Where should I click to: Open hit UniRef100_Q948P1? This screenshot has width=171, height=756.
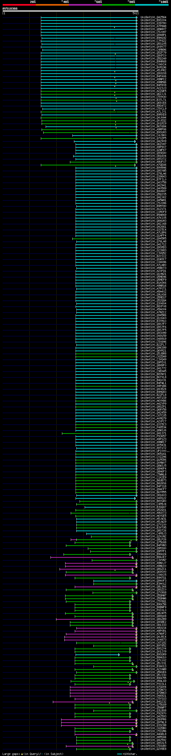(153, 35)
